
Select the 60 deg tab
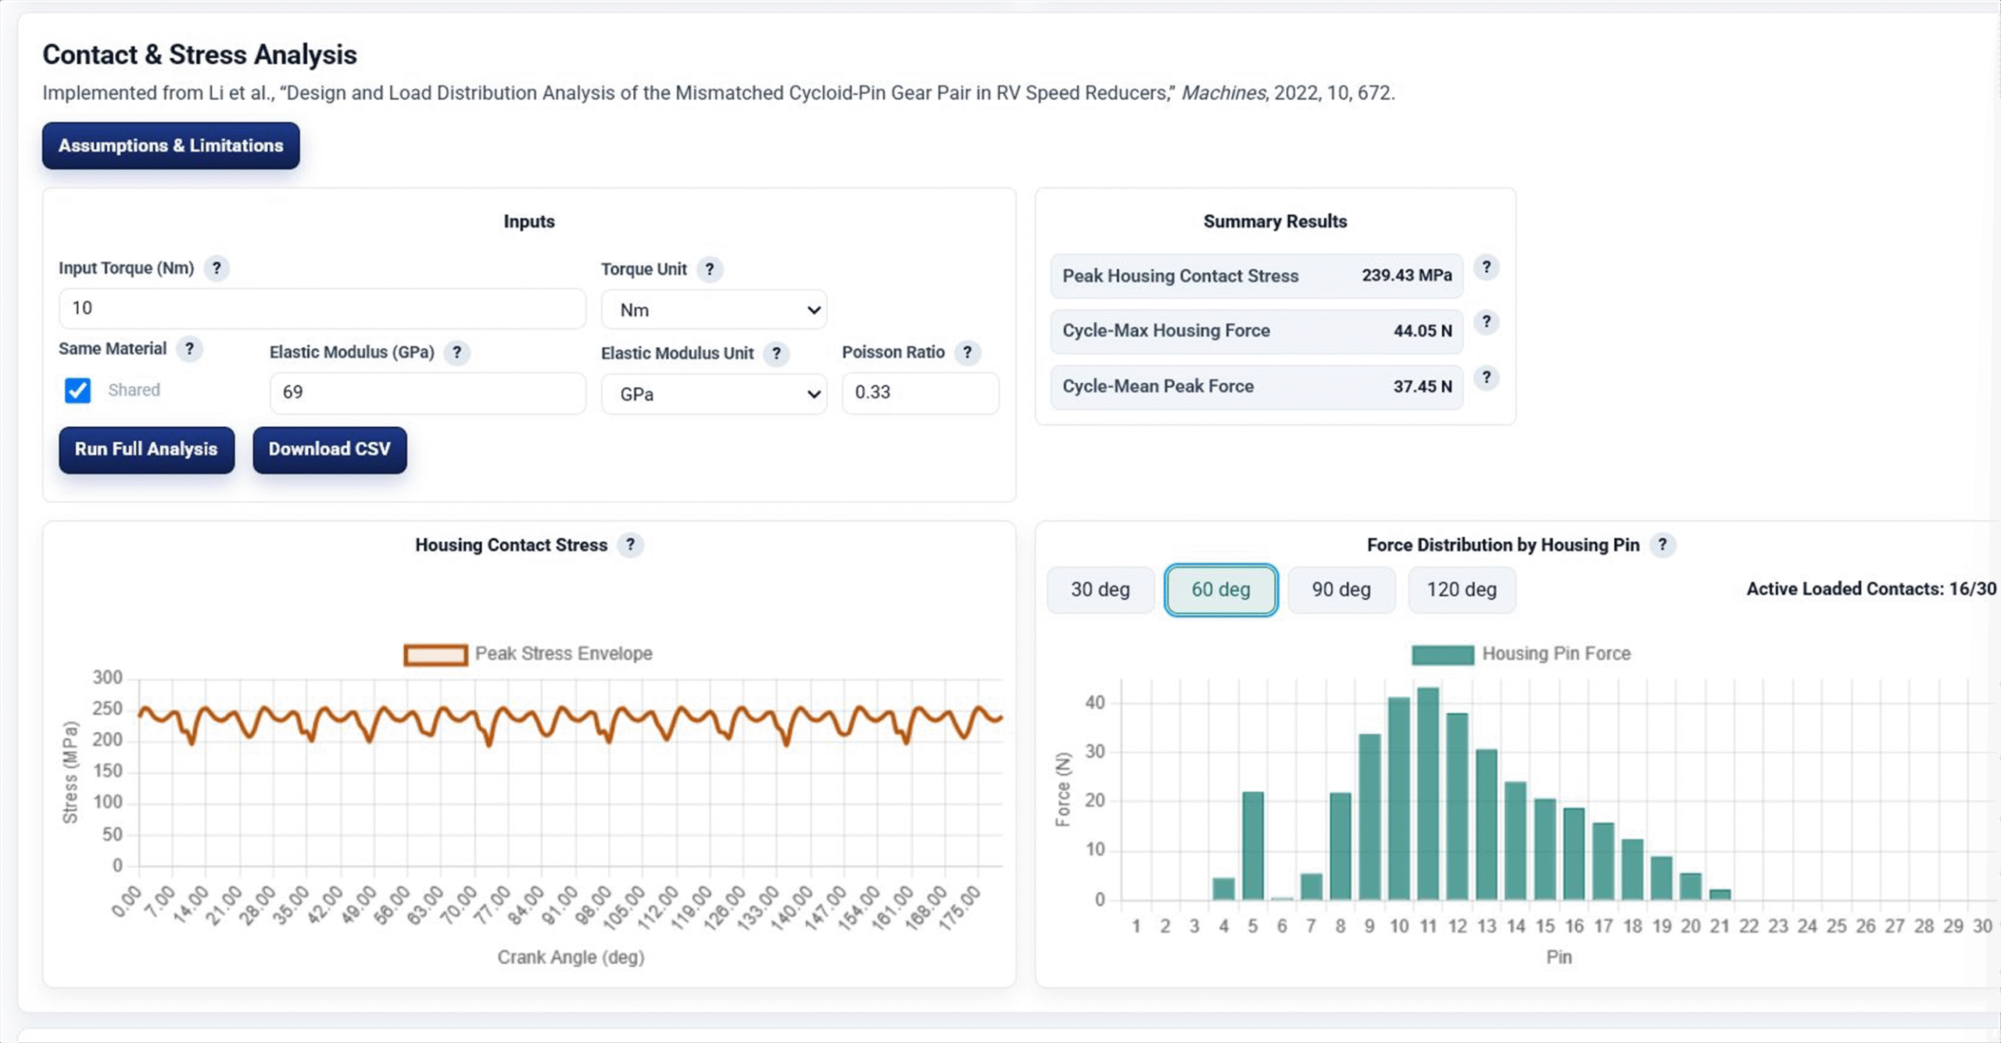coord(1221,590)
